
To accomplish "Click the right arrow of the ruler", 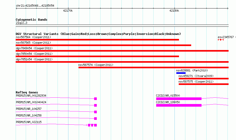I will 228,8.
